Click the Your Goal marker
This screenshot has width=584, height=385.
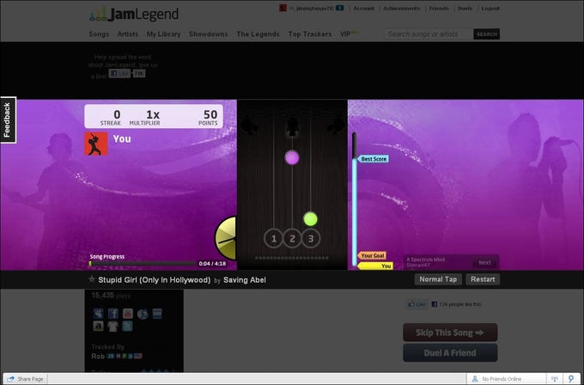click(x=372, y=256)
